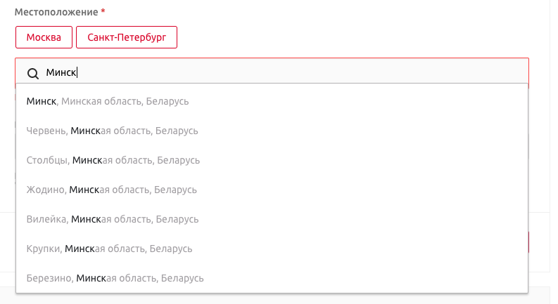Focus the location search field containing Минск

(272, 72)
